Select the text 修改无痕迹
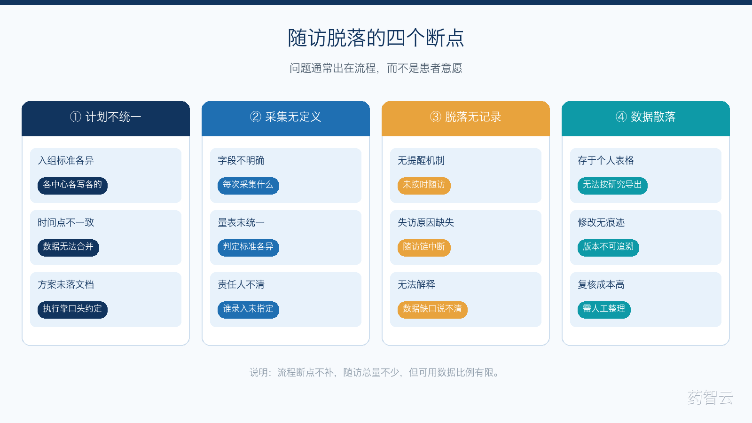The width and height of the screenshot is (752, 423). tap(601, 222)
